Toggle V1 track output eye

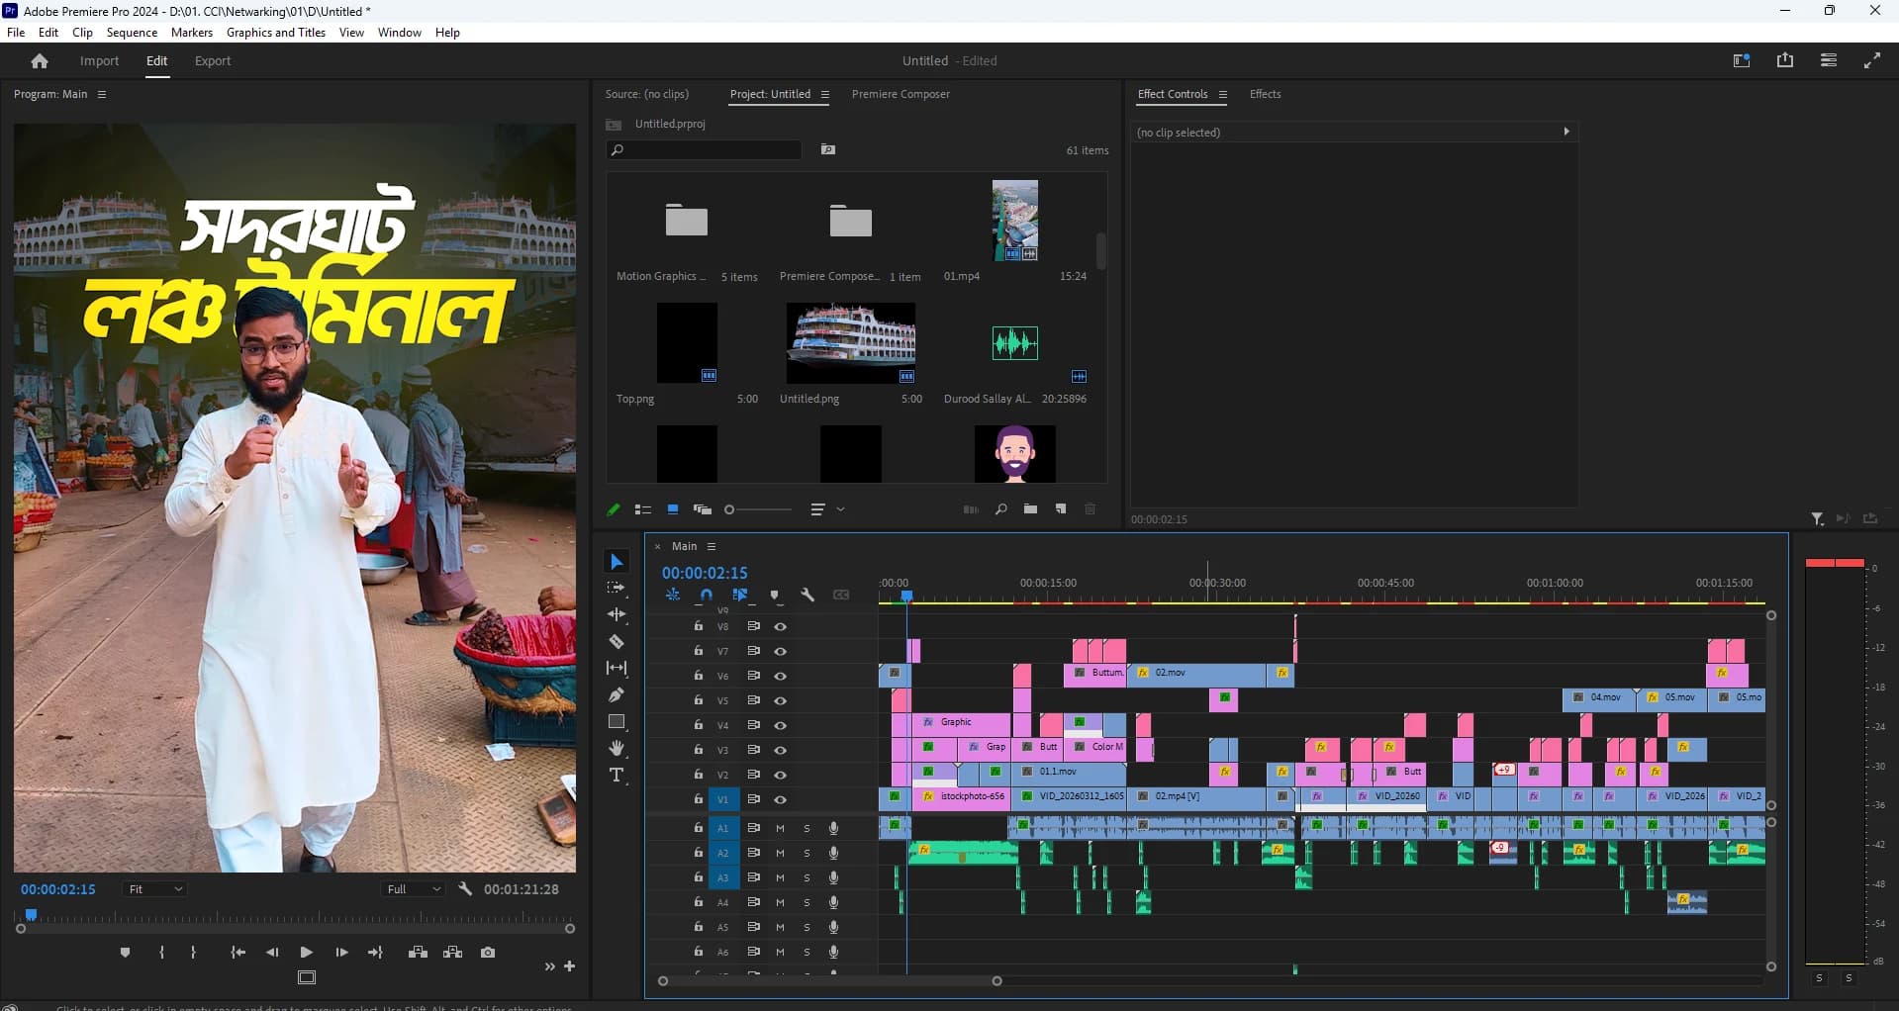click(x=781, y=799)
